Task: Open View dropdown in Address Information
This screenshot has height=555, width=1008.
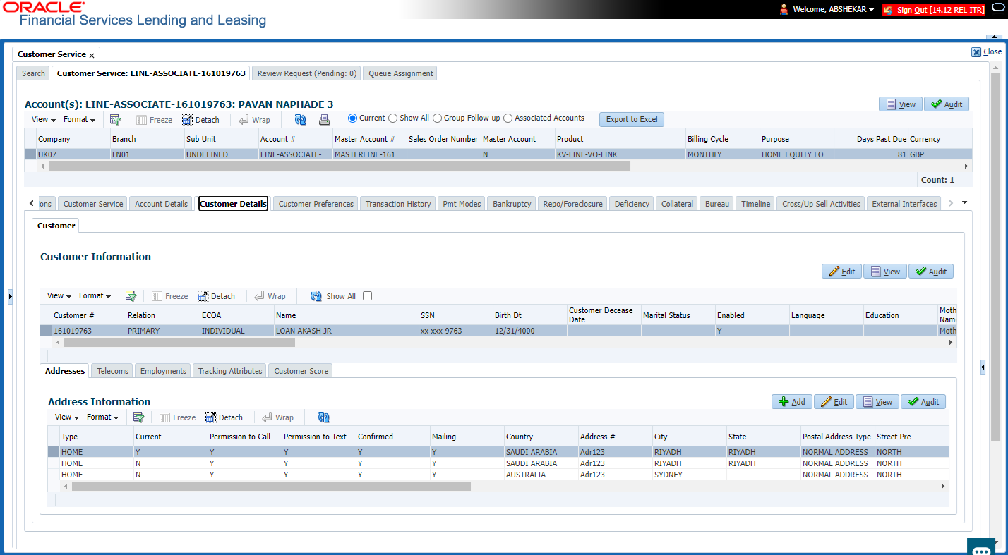Action: coord(67,417)
